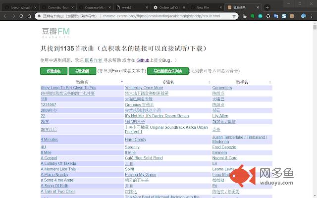Close the 'Online LaTeX' tab
The image size is (317, 198).
coord(184,7)
